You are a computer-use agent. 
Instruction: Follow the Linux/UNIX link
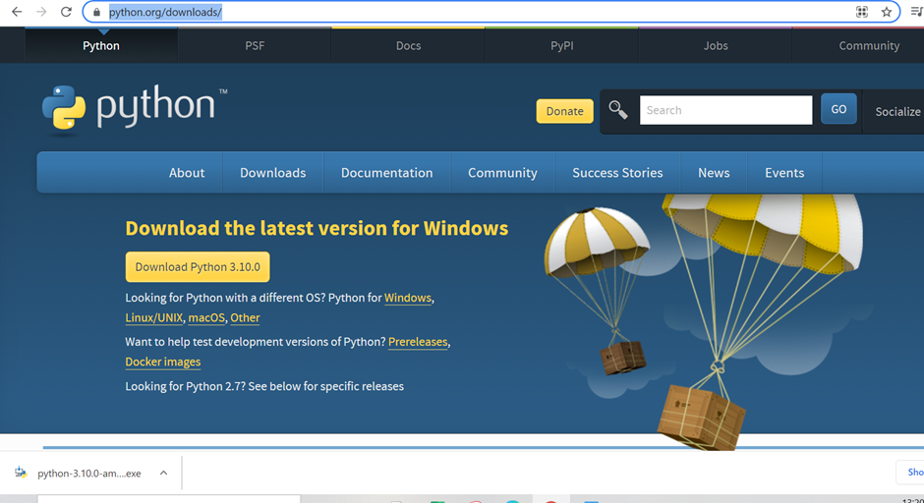click(x=153, y=318)
